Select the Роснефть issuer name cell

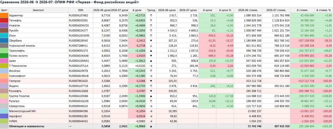tap(38, 91)
